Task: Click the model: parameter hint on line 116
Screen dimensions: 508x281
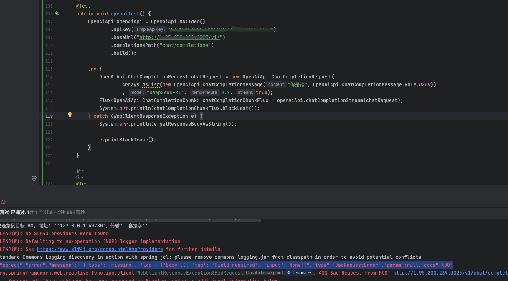Action: [137, 92]
